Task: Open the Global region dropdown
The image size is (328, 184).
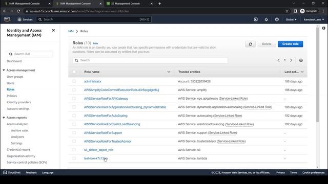Action: (291, 19)
